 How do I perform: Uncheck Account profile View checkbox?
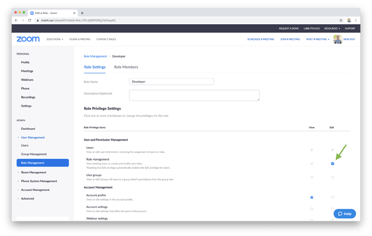click(x=312, y=197)
